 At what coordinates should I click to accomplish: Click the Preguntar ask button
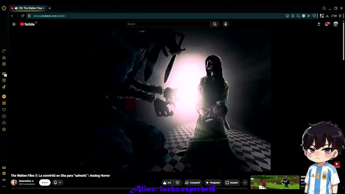213,183
